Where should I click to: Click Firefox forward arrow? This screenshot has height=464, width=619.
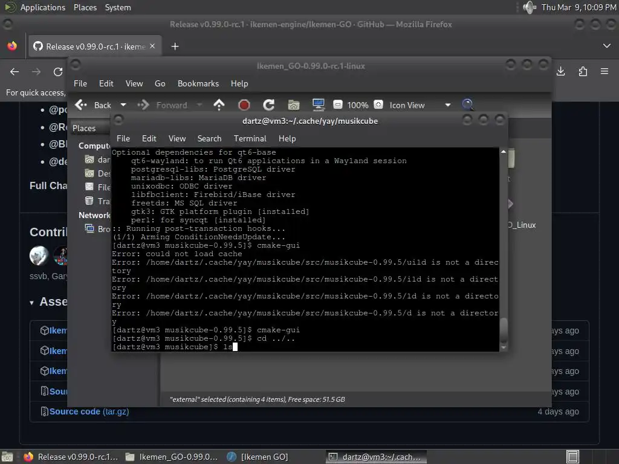point(36,71)
